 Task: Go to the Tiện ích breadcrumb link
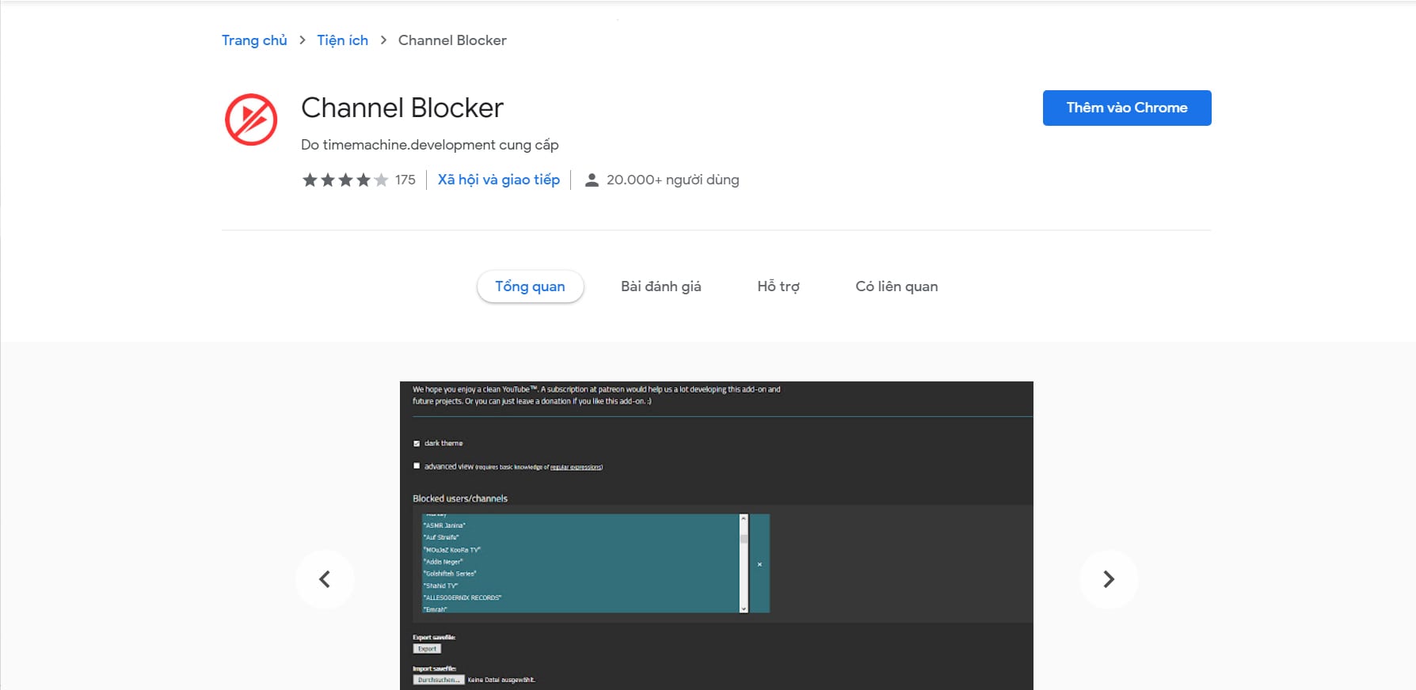pyautogui.click(x=342, y=40)
